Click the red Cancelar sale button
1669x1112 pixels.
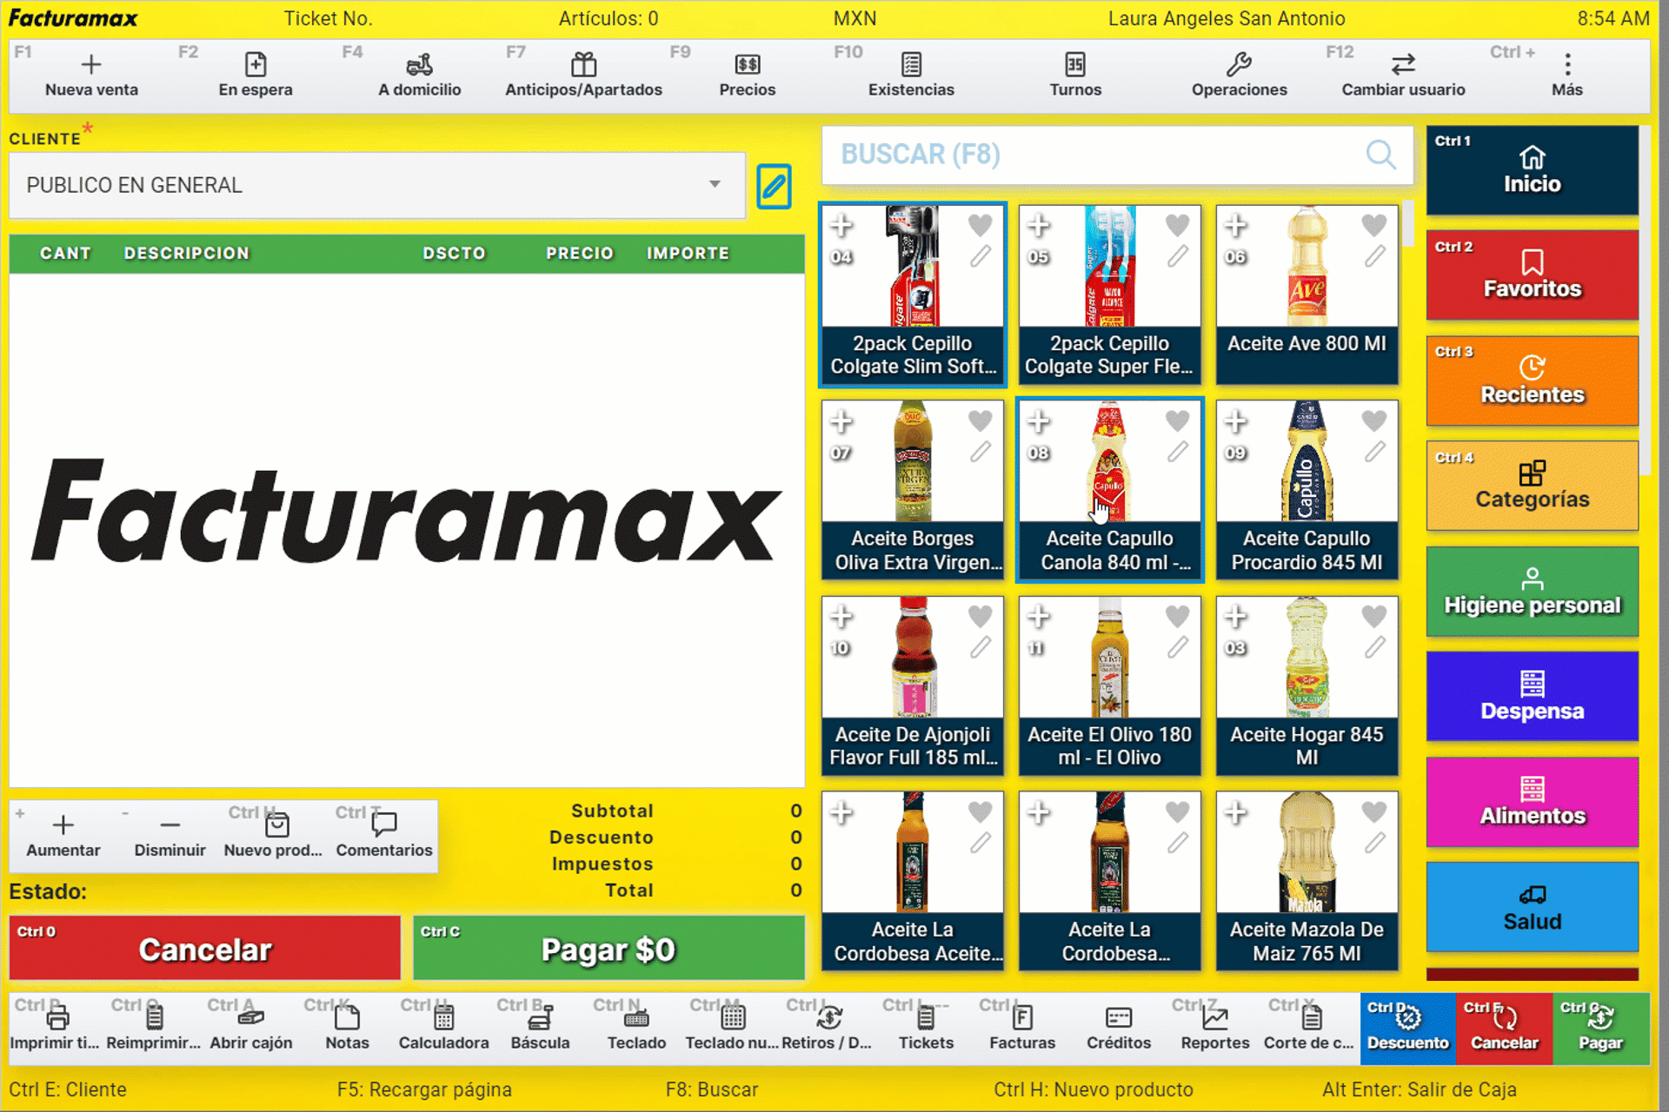205,948
